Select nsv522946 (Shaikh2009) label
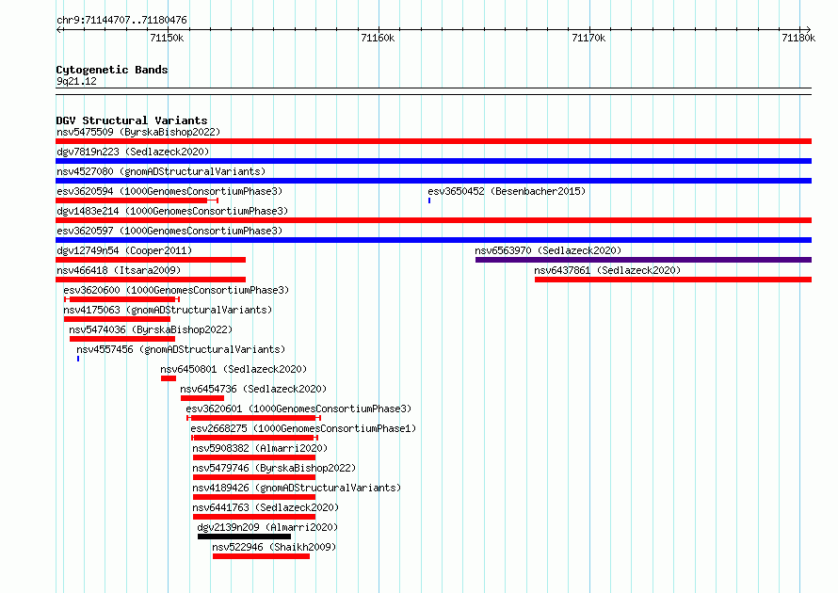This screenshot has width=838, height=593. [274, 547]
